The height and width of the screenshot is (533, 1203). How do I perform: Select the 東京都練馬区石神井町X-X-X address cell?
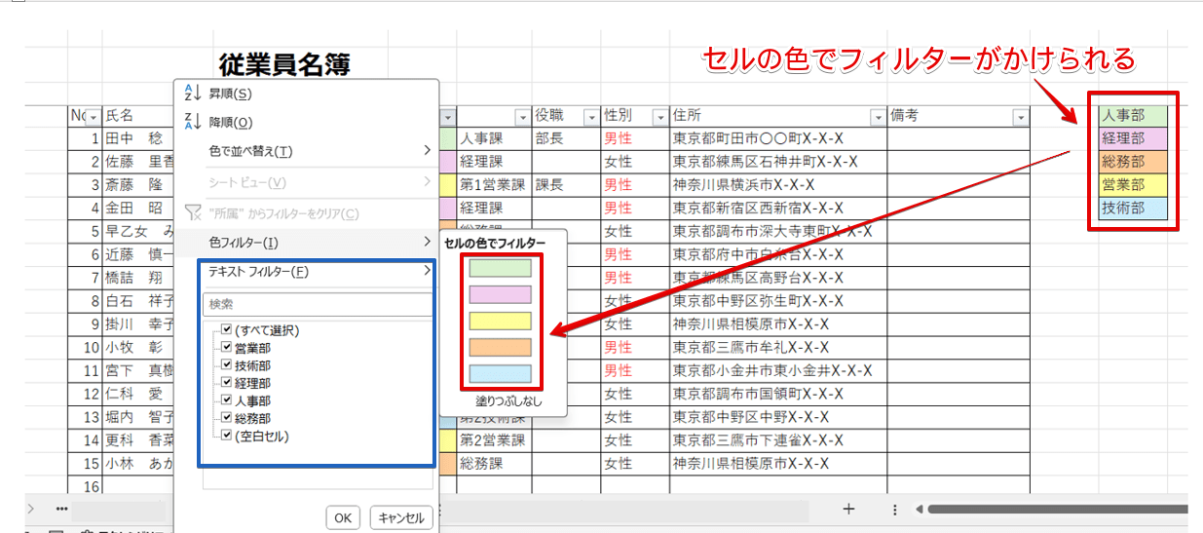(778, 162)
